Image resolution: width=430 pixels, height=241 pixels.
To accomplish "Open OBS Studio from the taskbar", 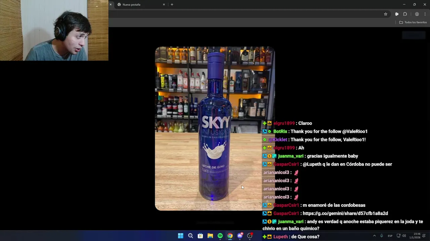I will (250, 236).
